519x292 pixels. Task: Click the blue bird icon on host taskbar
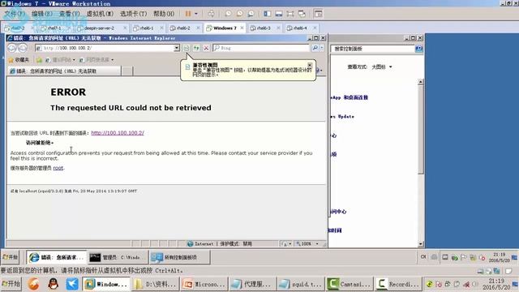coord(72,284)
